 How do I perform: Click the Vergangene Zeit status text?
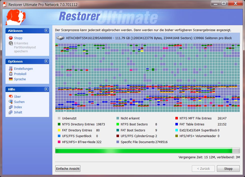(x=209, y=157)
